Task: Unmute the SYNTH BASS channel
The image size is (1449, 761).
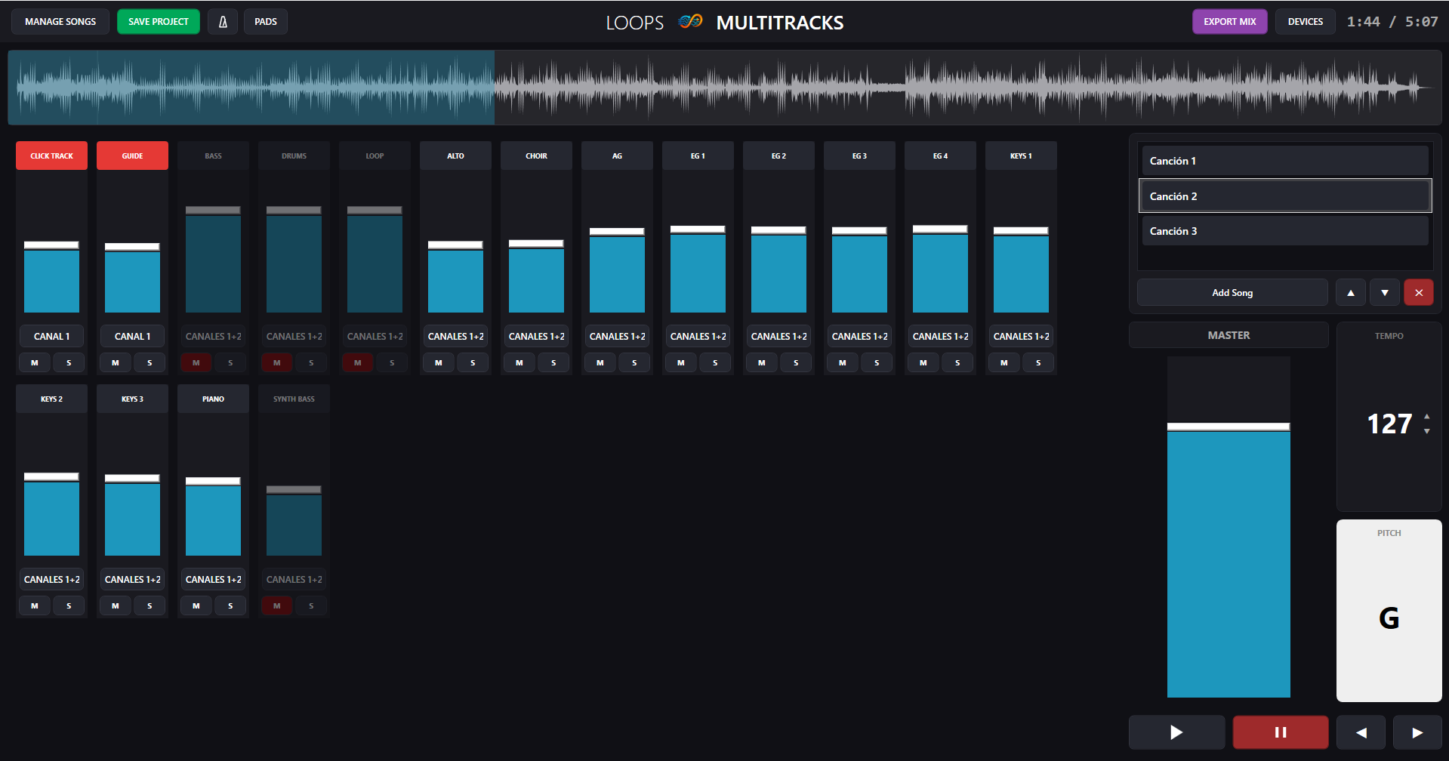Action: [x=277, y=606]
